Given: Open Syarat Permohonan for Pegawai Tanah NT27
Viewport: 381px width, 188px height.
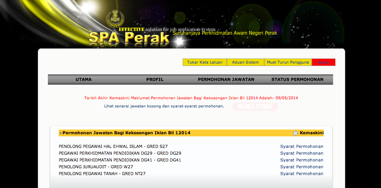Looking at the screenshot, I should tap(302, 174).
